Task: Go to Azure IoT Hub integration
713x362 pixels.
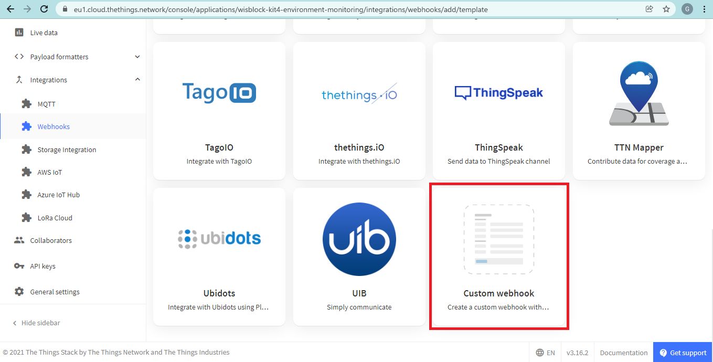Action: coord(58,195)
